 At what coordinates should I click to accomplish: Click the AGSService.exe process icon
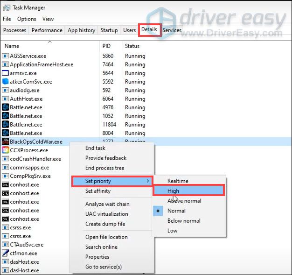click(6, 56)
